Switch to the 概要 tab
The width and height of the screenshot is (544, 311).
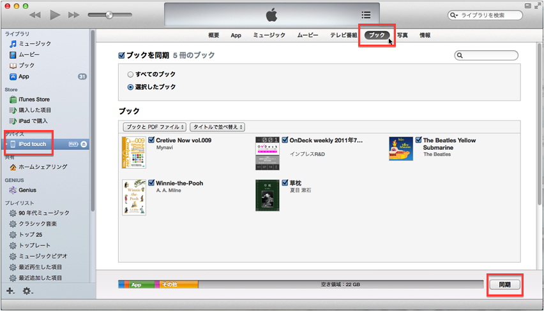[x=214, y=35]
